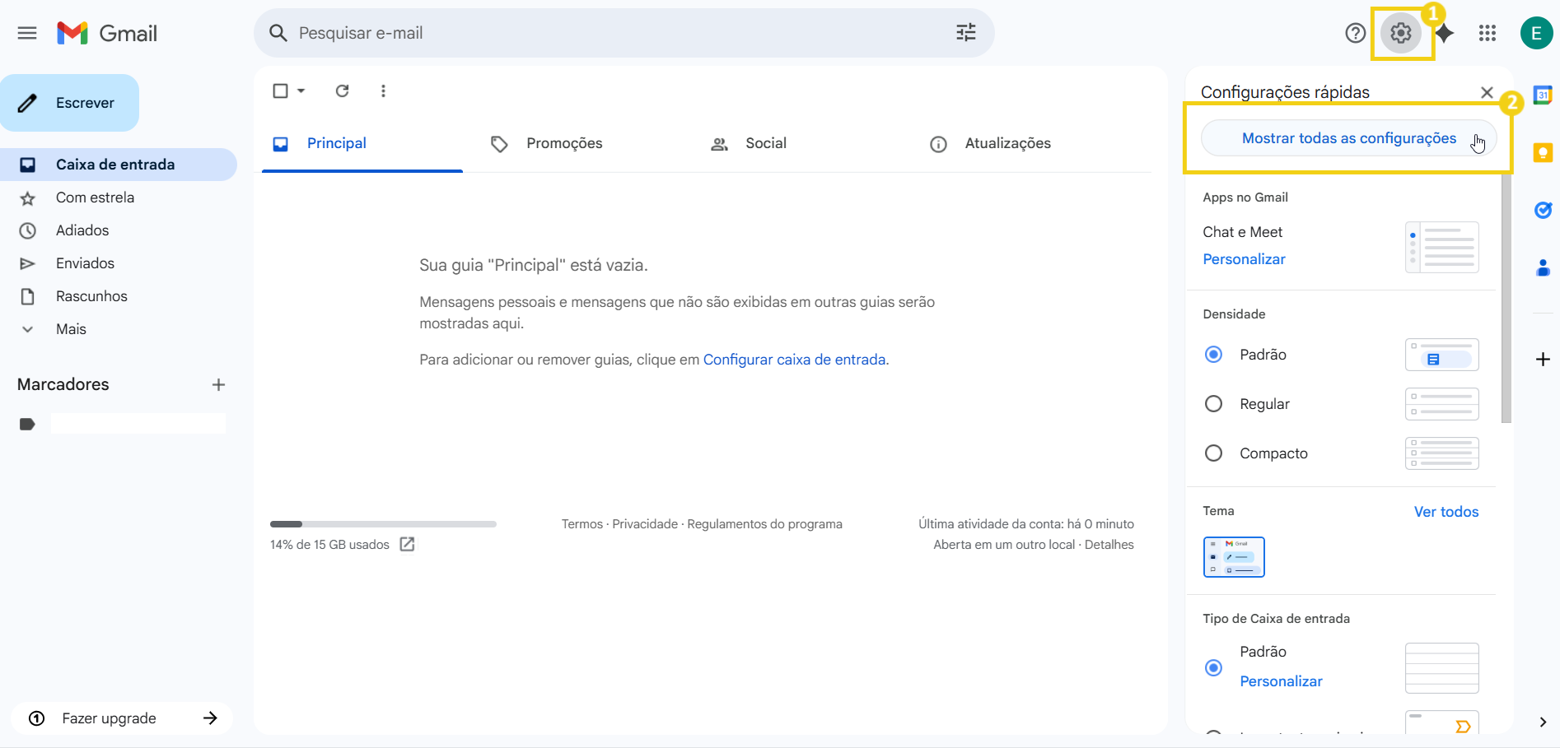The image size is (1560, 748).
Task: Open Com estrela folder
Action: (x=119, y=197)
